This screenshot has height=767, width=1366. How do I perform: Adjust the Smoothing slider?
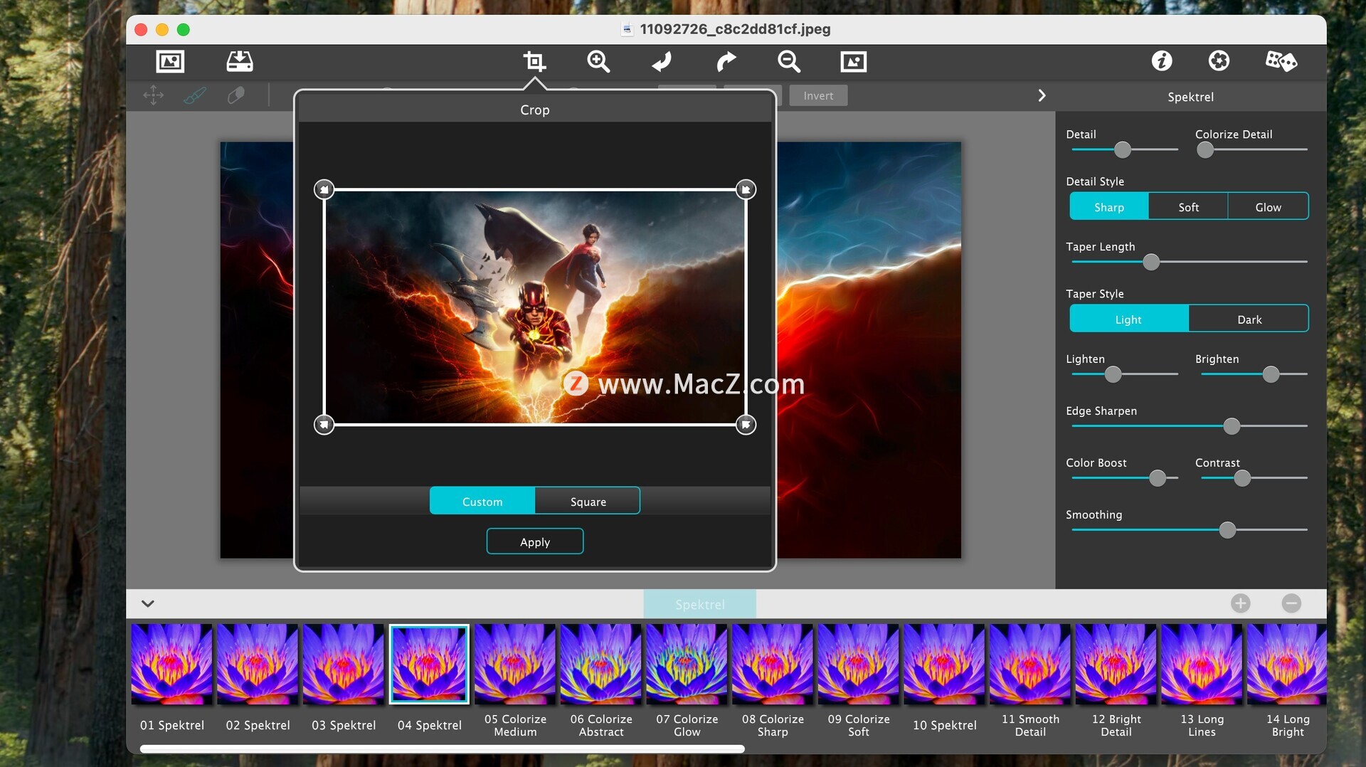[1227, 530]
